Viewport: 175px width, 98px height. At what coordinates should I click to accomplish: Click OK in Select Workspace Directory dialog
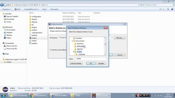tap(91, 63)
